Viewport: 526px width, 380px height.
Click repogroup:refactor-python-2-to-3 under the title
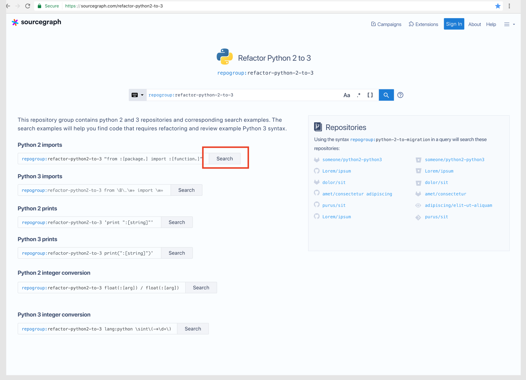pos(265,73)
